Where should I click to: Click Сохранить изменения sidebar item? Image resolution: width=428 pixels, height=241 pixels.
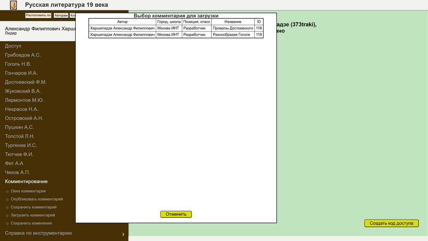(x=31, y=223)
